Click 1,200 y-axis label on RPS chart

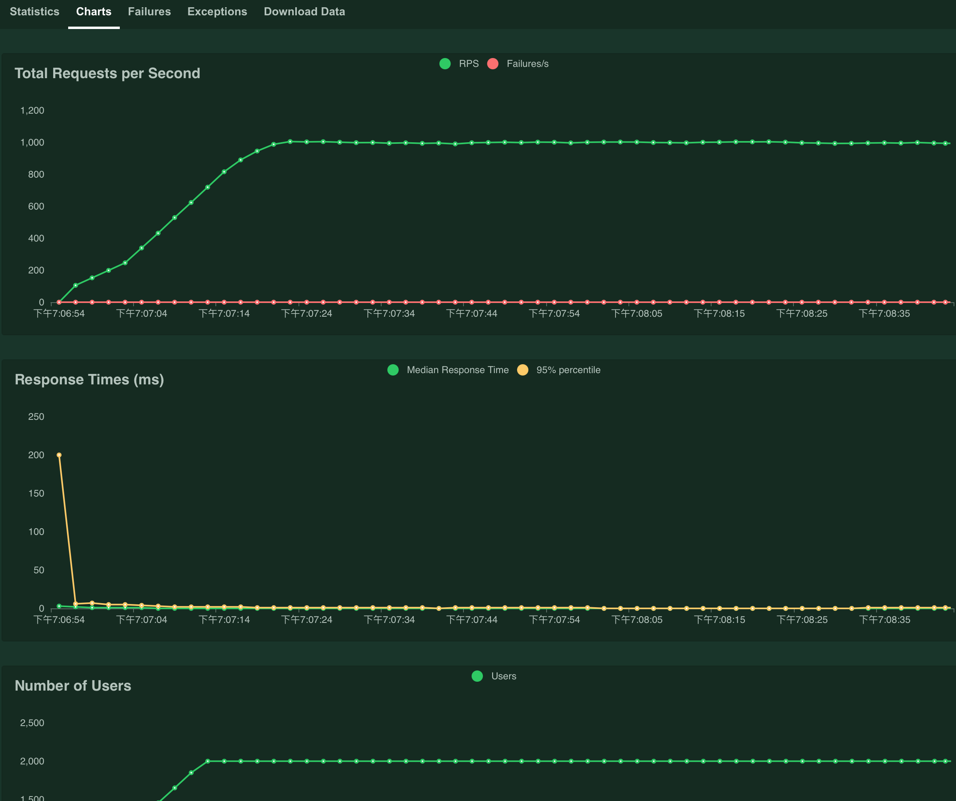32,110
